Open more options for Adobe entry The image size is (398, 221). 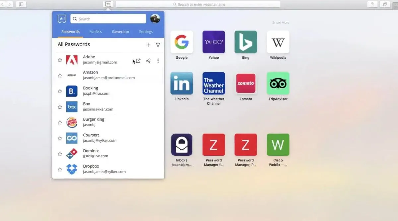[158, 61]
